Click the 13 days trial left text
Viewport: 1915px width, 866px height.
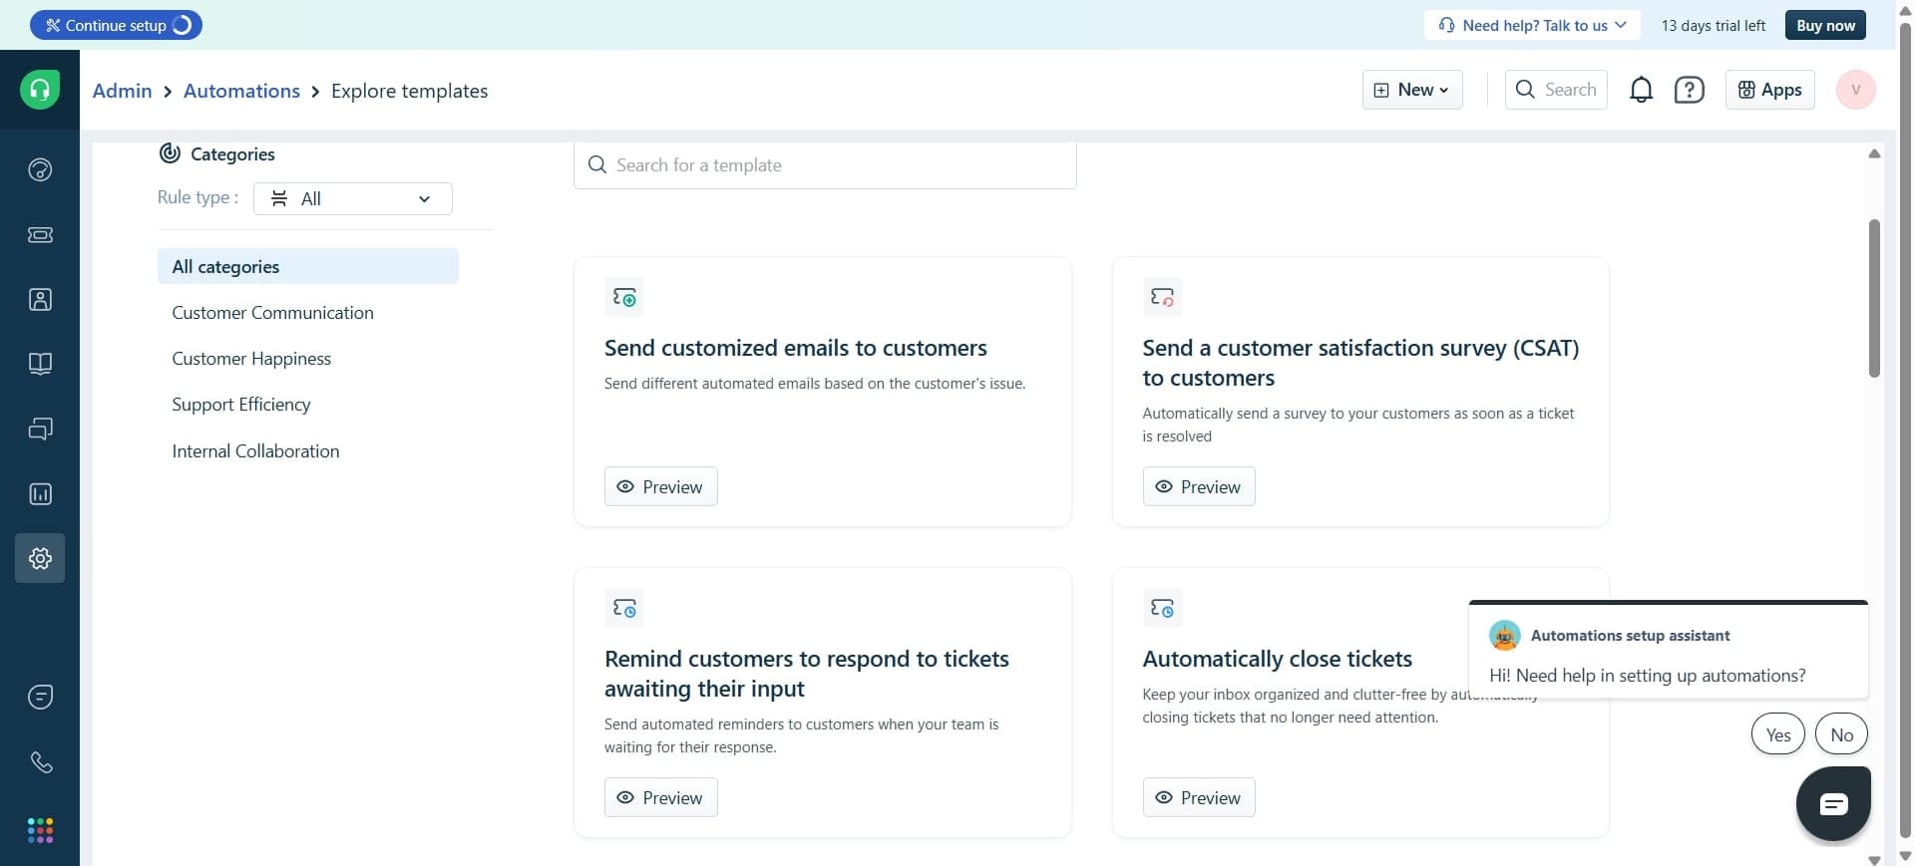point(1713,25)
